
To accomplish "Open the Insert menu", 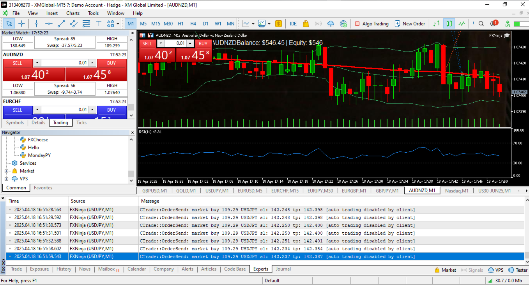I will [x=52, y=13].
